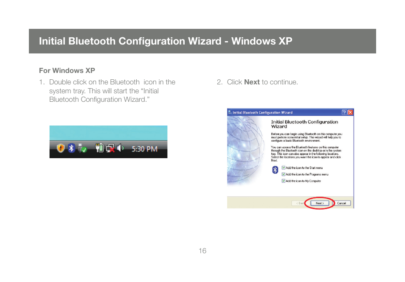Toggle 'Add the icon to the Programs menu'
405x282 pixels.
pyautogui.click(x=284, y=174)
